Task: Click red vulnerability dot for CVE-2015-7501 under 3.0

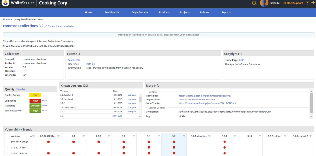Action: [x=124, y=147]
